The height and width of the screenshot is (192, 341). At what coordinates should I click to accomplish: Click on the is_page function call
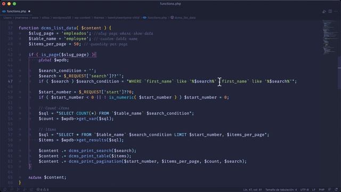[50, 54]
